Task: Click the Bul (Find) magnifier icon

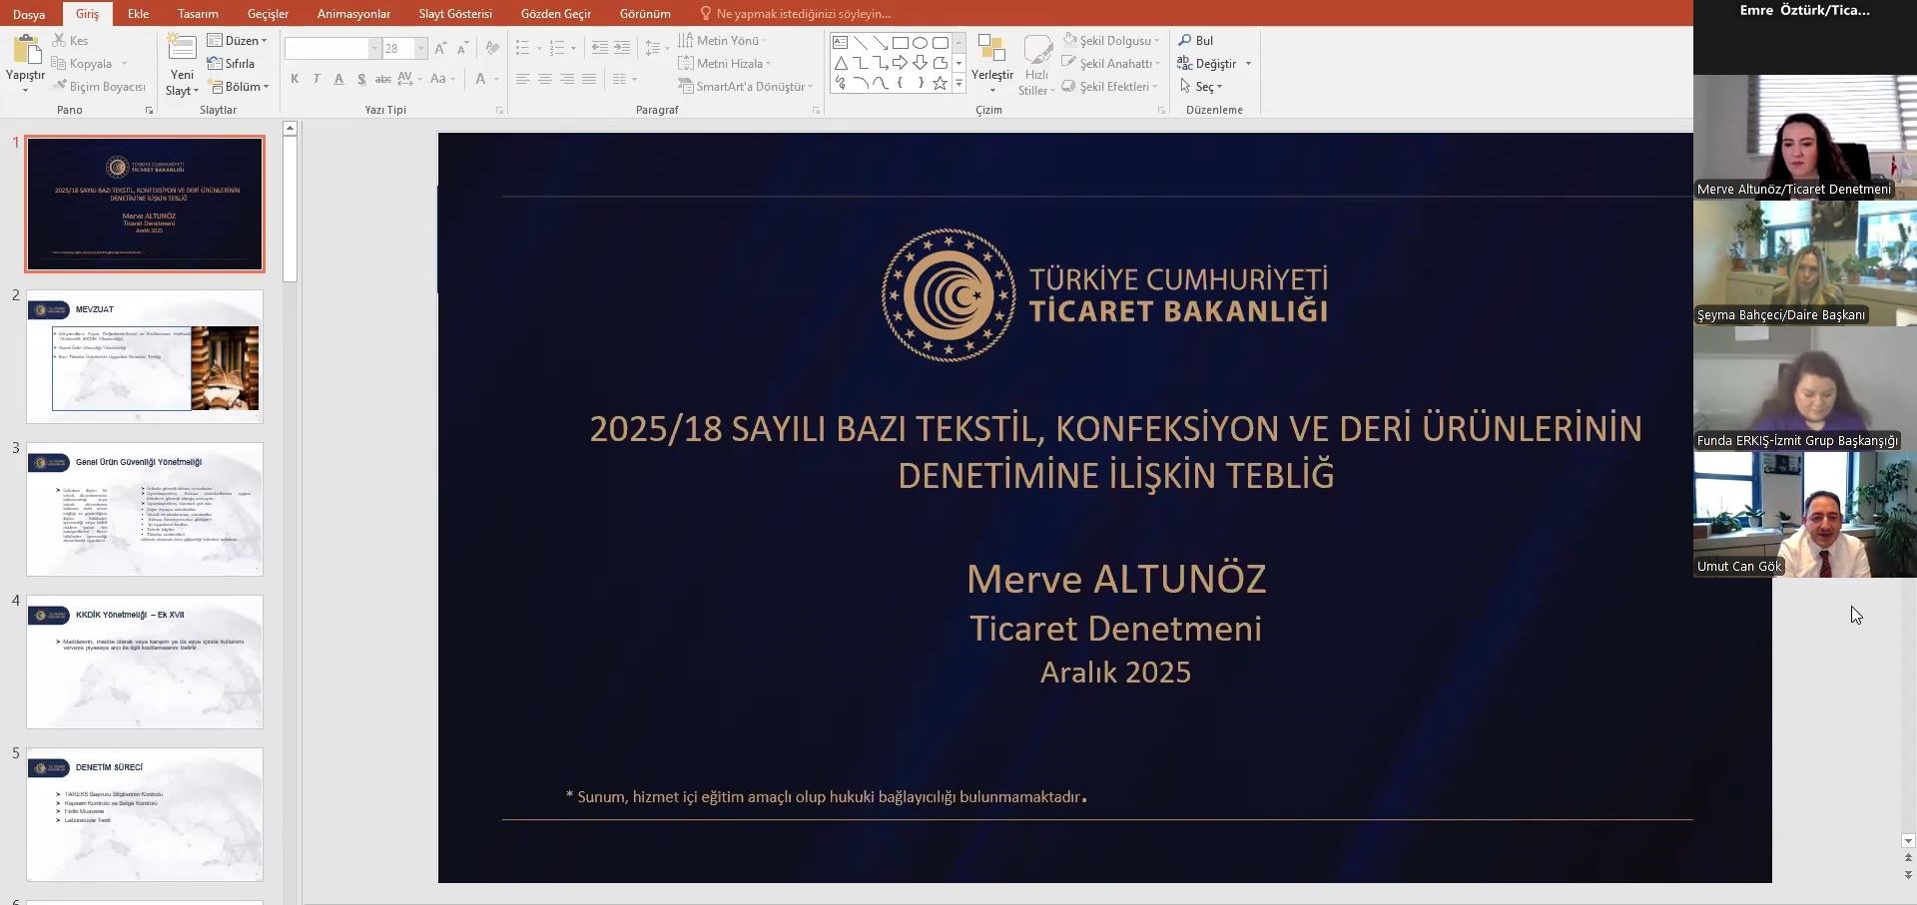Action: click(x=1185, y=41)
